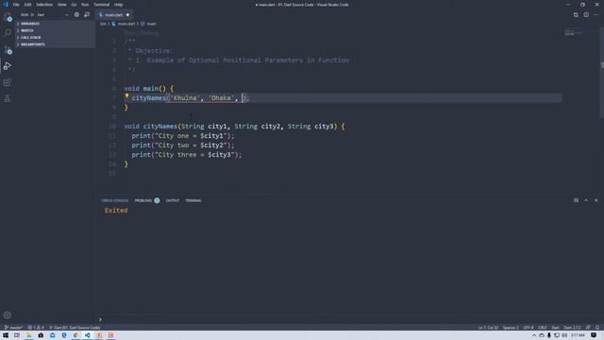Click the master branch indicator in status bar

point(13,328)
